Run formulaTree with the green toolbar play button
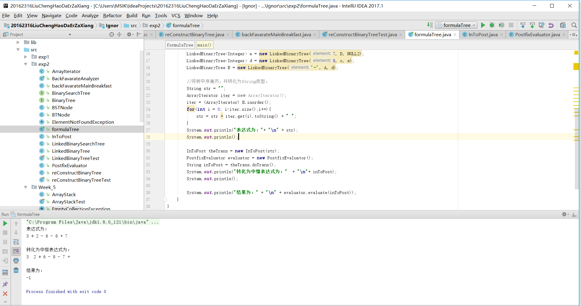 (x=483, y=25)
